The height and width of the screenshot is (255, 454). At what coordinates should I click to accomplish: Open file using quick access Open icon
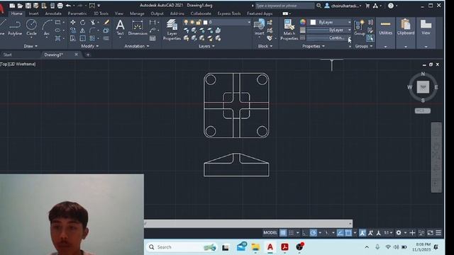(x=20, y=6)
